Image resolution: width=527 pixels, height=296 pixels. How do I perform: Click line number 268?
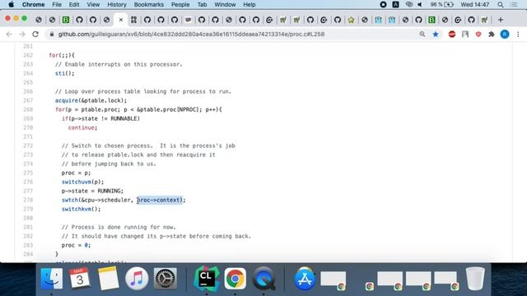click(28, 109)
